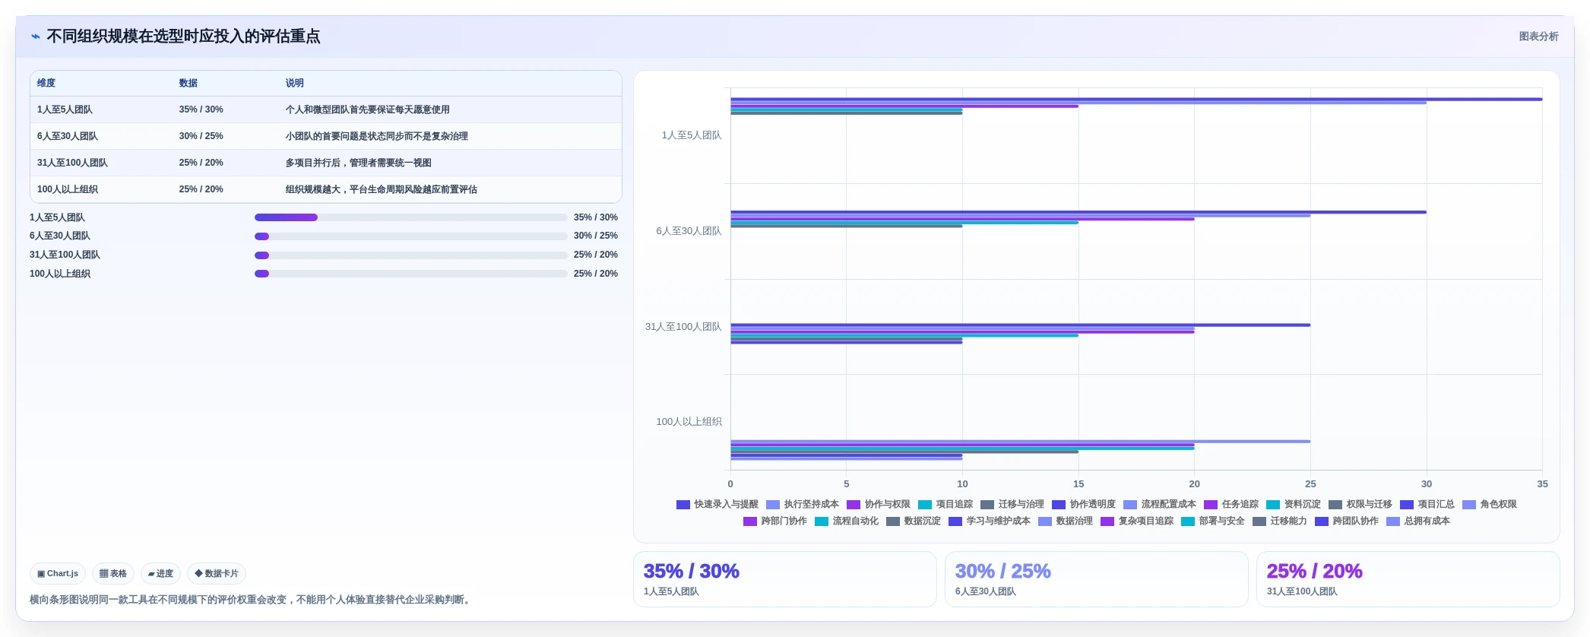The width and height of the screenshot is (1590, 637).
Task: Toggle the 部署与安全 legend item
Action: pyautogui.click(x=1213, y=521)
